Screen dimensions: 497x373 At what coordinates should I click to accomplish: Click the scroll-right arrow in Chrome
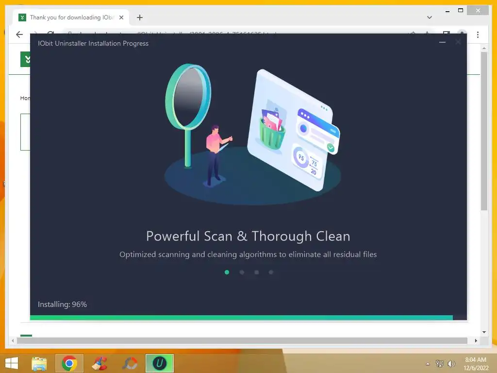click(476, 340)
